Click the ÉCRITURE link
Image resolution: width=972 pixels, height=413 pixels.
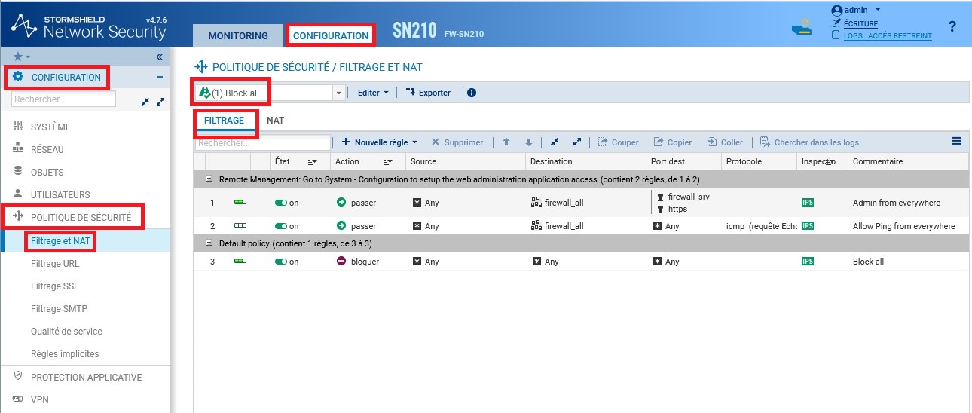[860, 24]
